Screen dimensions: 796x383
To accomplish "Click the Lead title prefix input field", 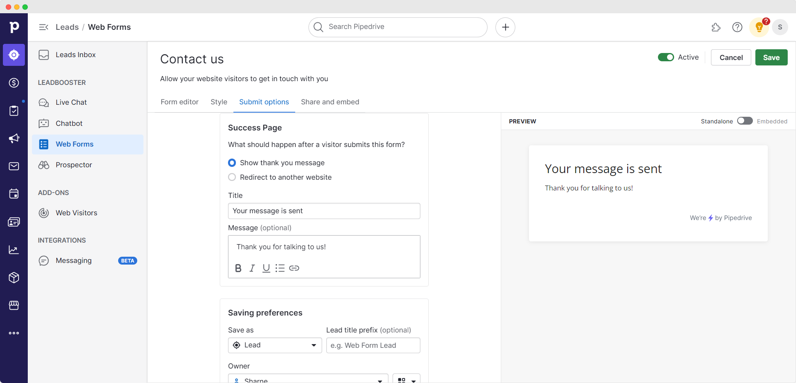I will 373,345.
